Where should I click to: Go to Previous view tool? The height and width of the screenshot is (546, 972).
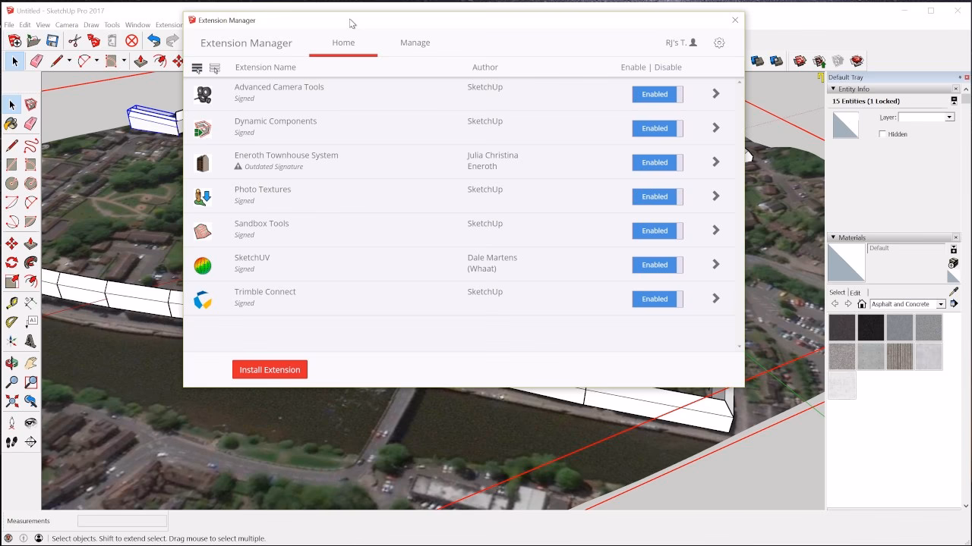(x=30, y=401)
